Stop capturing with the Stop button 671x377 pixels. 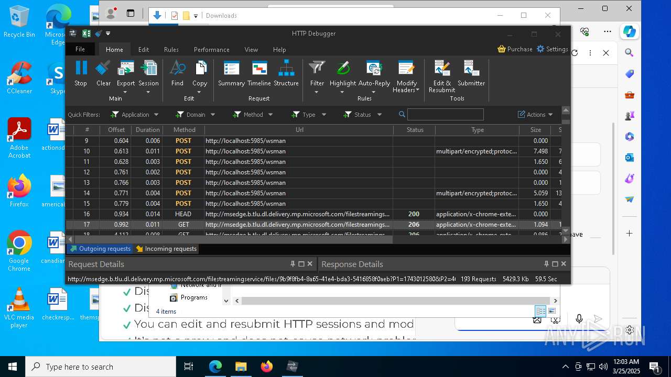point(81,73)
